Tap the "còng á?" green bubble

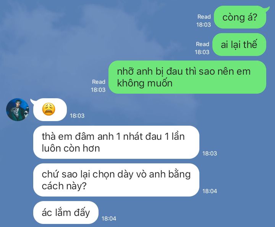click(240, 17)
